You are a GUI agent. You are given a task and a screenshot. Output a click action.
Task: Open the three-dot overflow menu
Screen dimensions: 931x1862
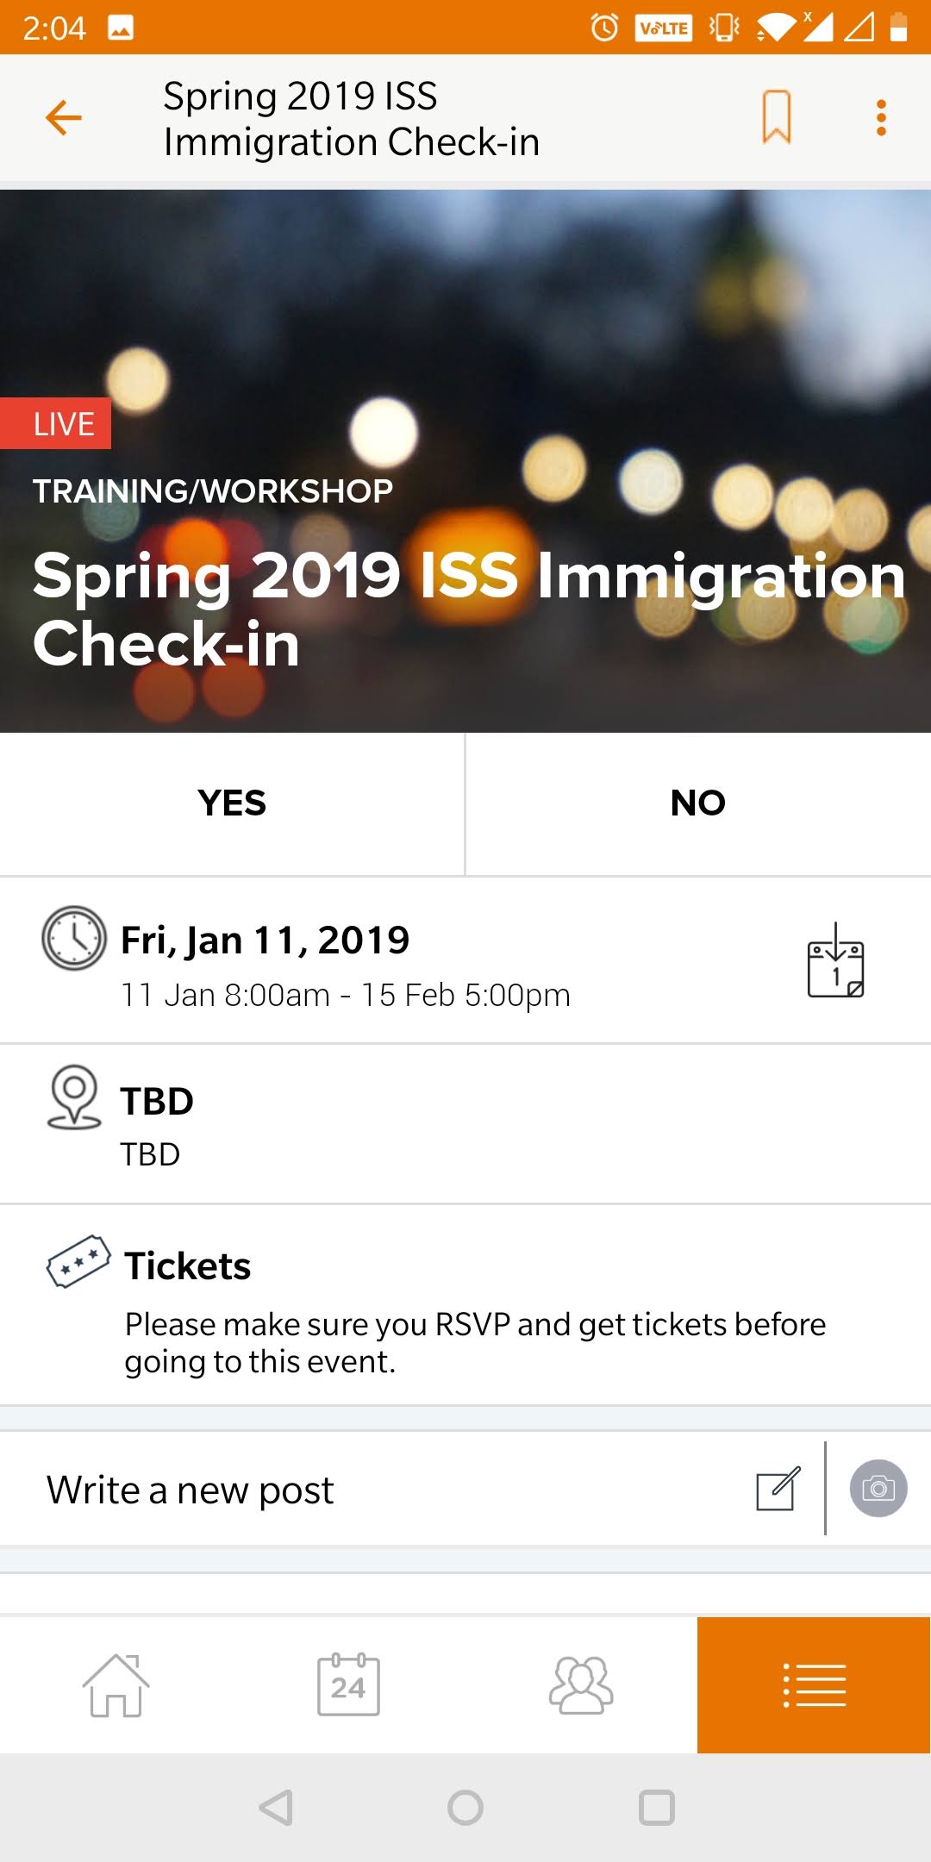pyautogui.click(x=881, y=118)
